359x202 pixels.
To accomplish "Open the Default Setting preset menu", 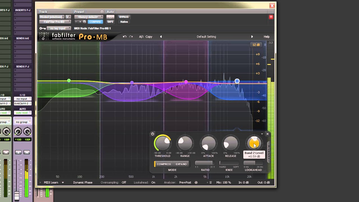I will 206,37.
